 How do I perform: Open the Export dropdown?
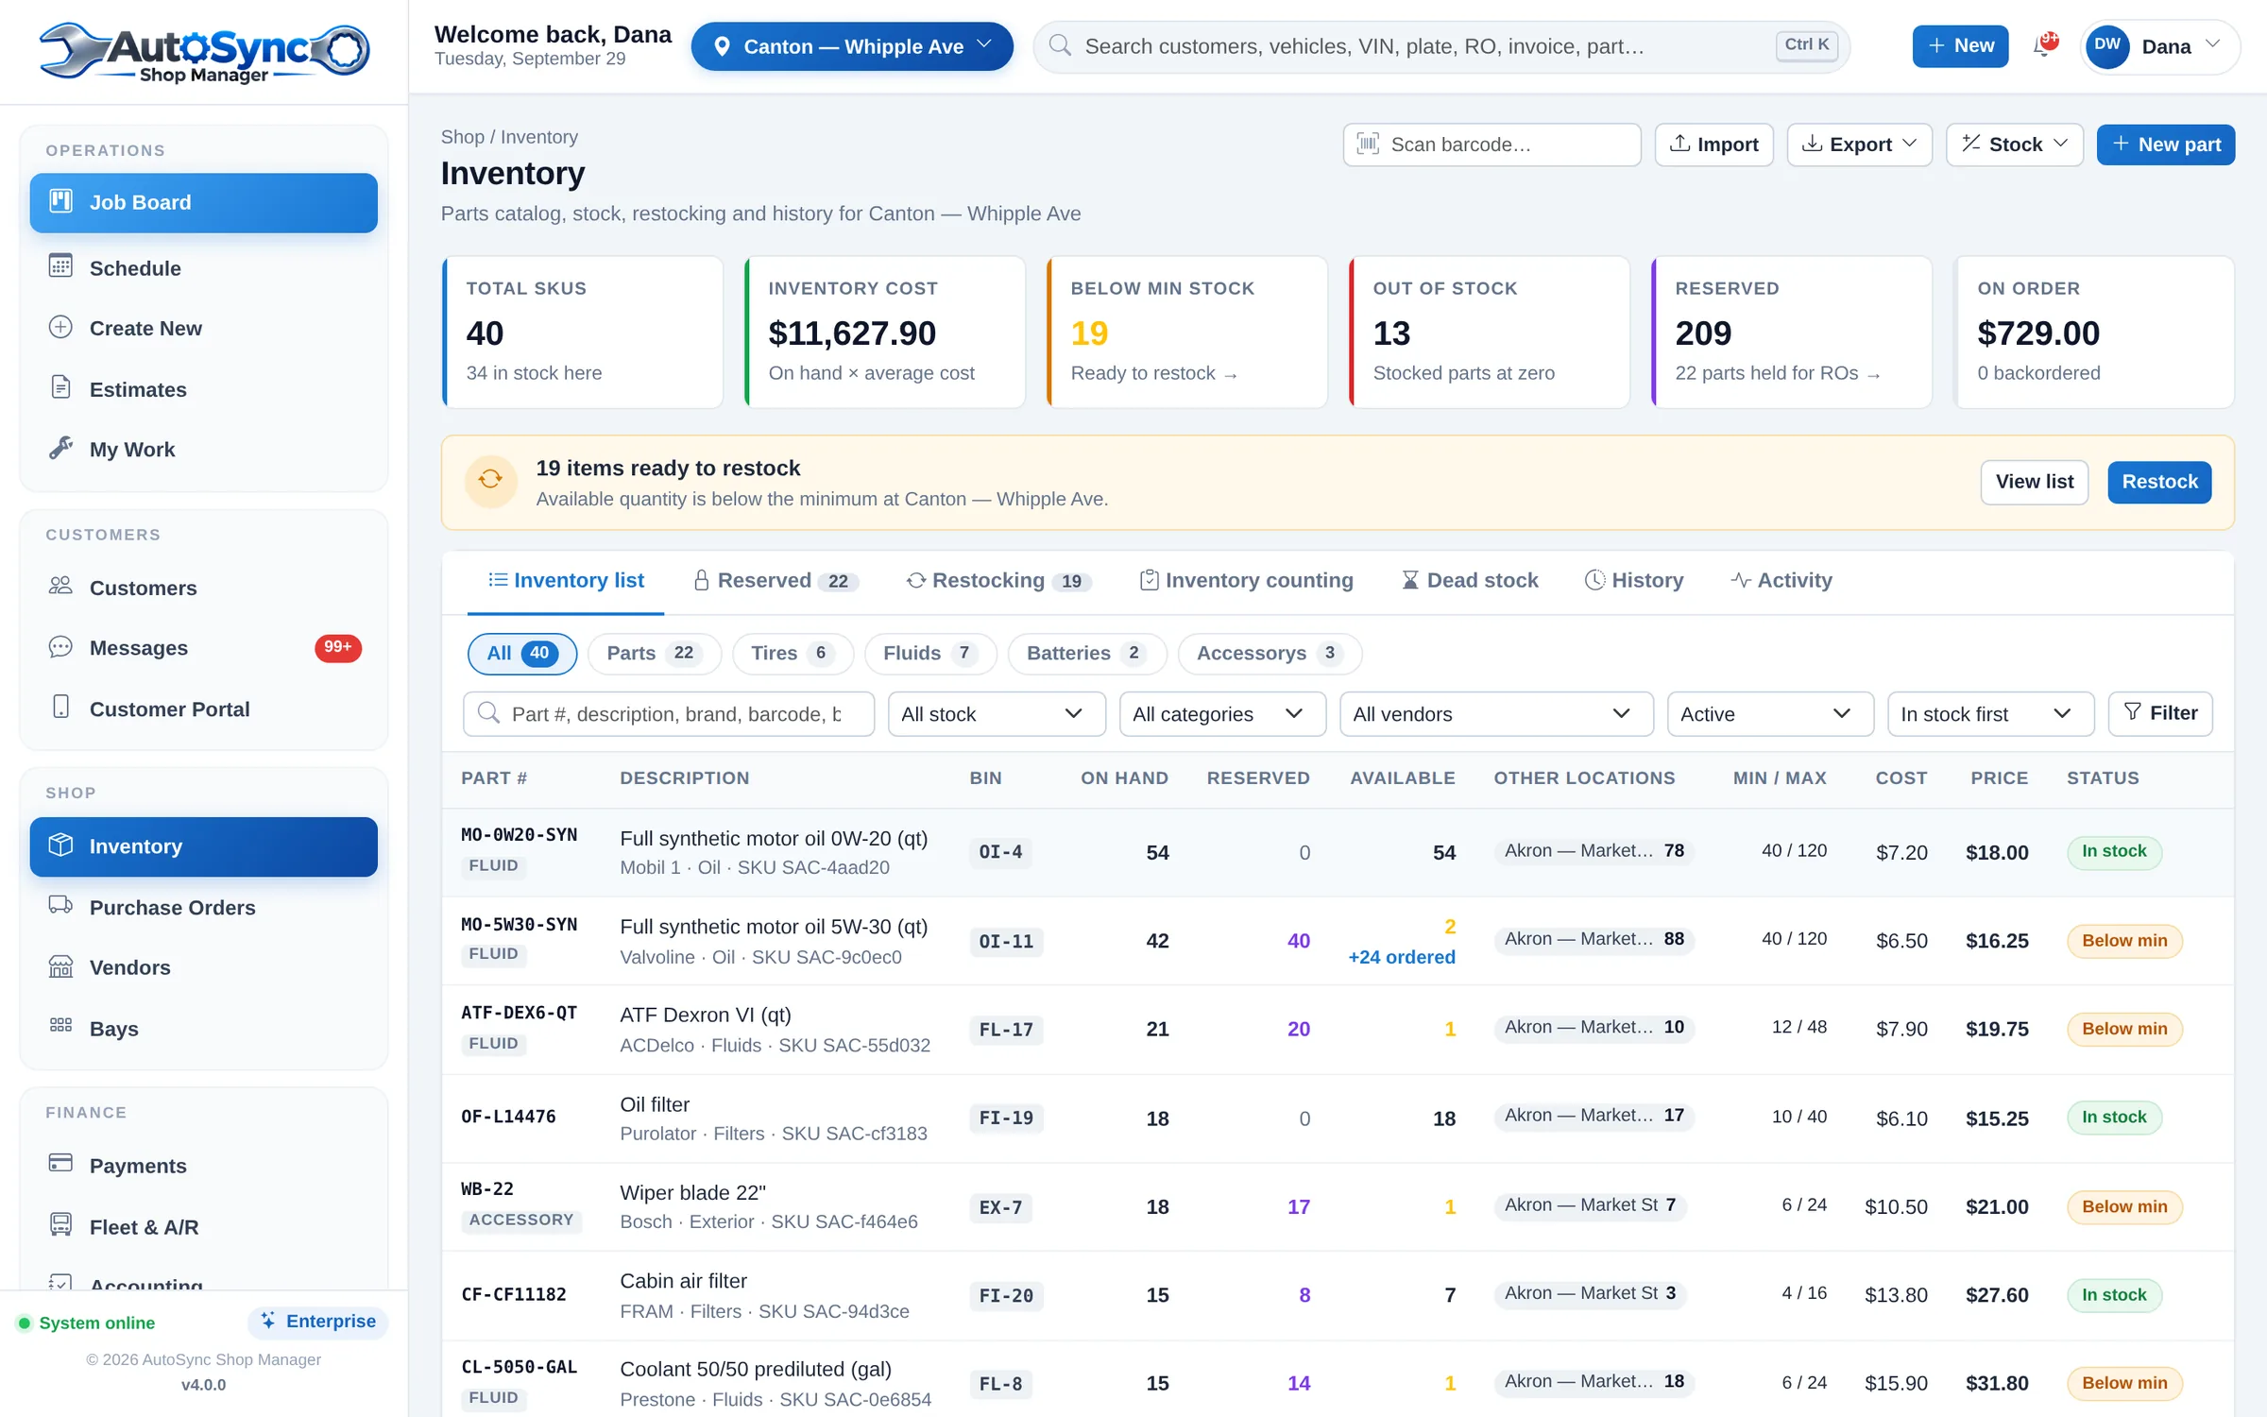point(1859,145)
